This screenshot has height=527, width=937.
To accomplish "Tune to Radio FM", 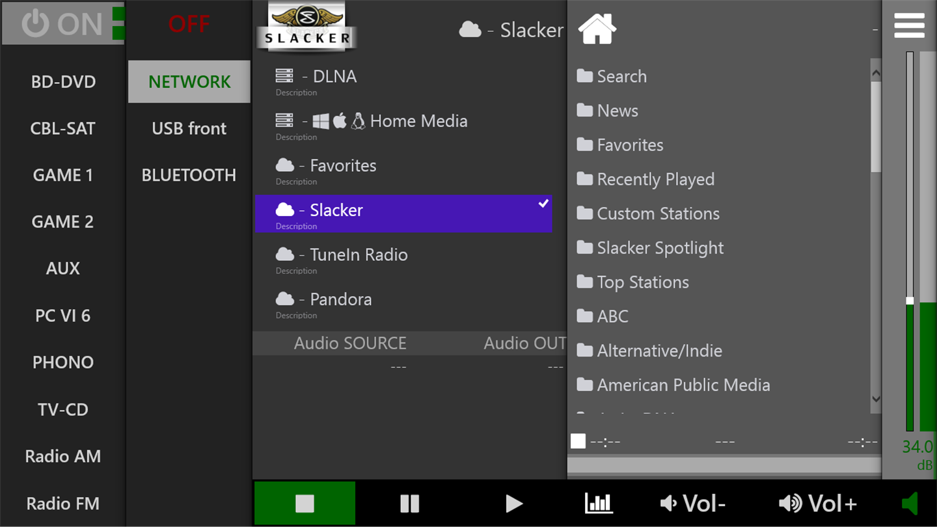I will tap(63, 503).
